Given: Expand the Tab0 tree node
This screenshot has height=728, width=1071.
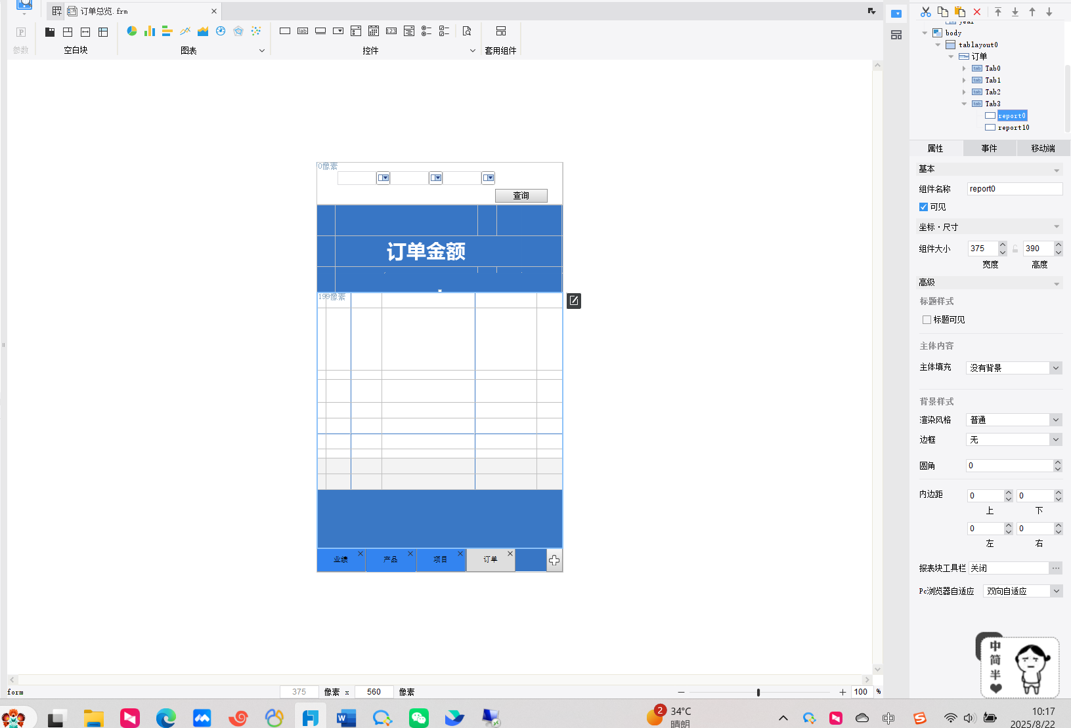Looking at the screenshot, I should pyautogui.click(x=964, y=68).
